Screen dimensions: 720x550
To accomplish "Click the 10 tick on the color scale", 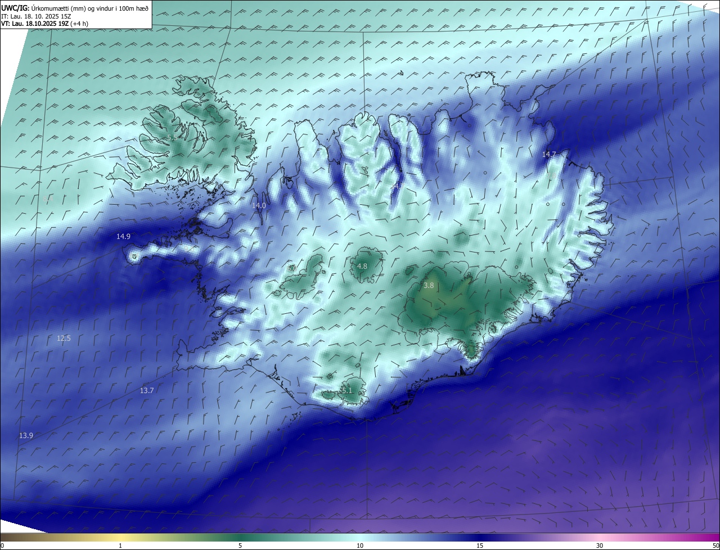I will [360, 546].
